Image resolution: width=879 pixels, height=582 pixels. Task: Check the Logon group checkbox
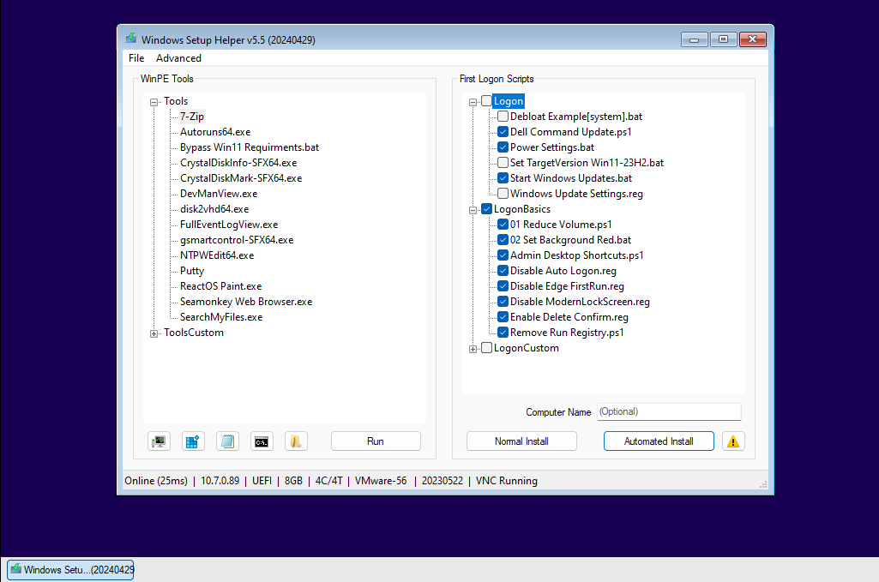click(x=486, y=101)
